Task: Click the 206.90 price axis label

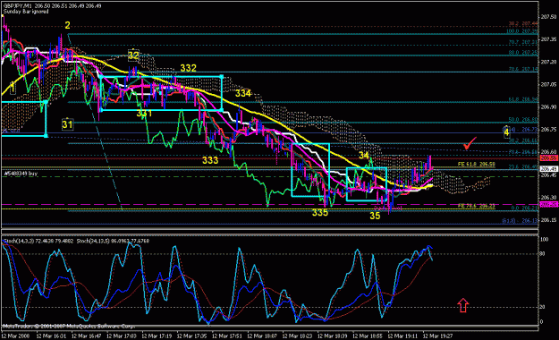Action: tap(548, 107)
